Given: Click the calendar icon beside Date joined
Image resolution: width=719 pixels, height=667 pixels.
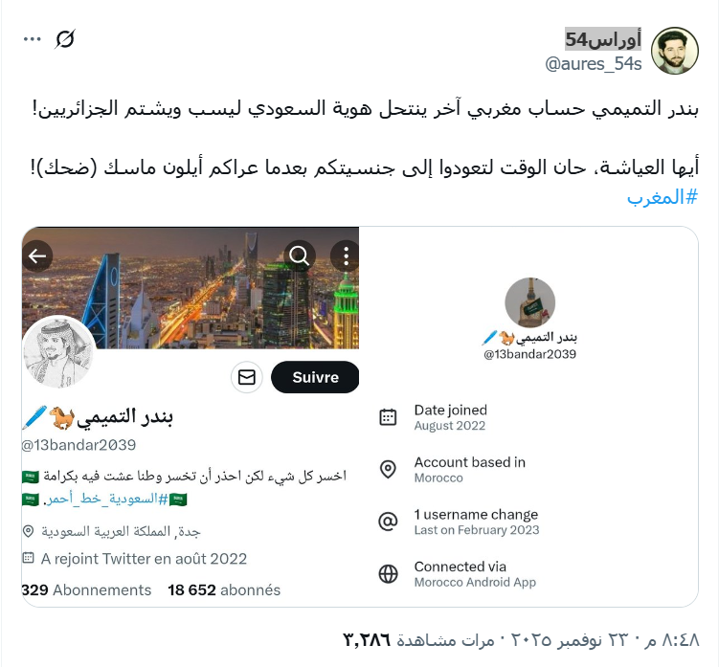Looking at the screenshot, I should (x=388, y=416).
